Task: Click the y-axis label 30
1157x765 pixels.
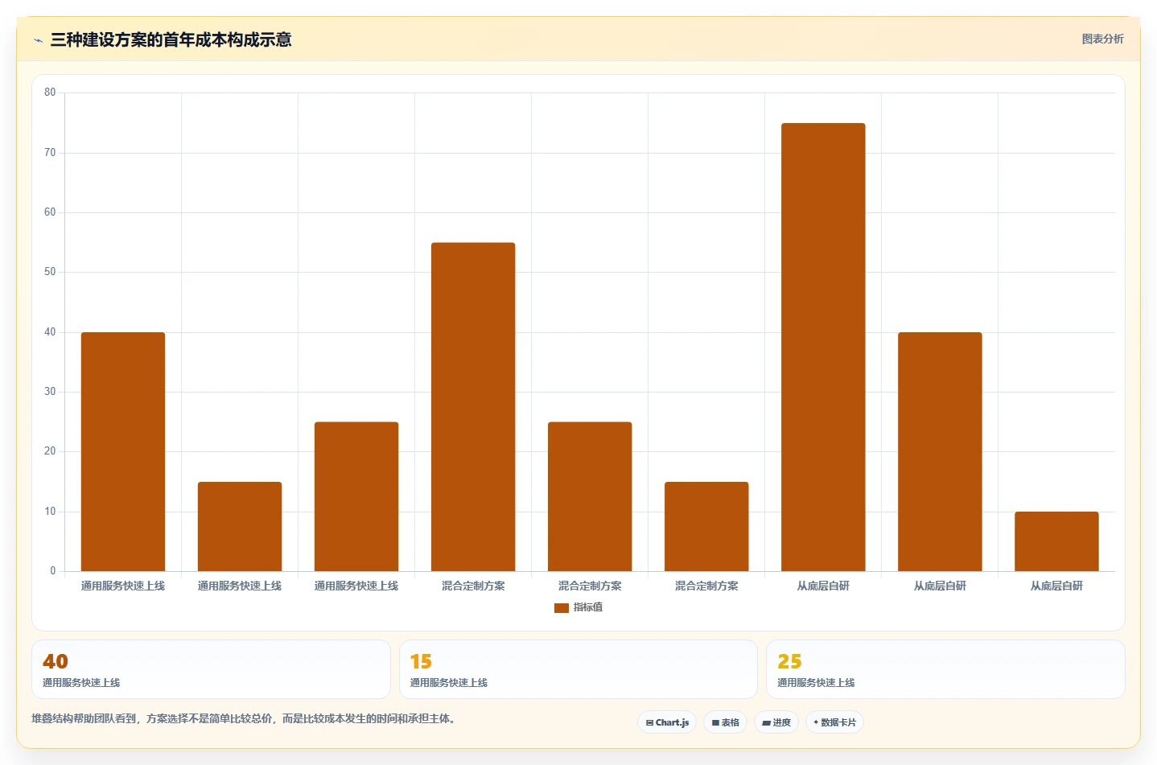Action: (x=50, y=392)
